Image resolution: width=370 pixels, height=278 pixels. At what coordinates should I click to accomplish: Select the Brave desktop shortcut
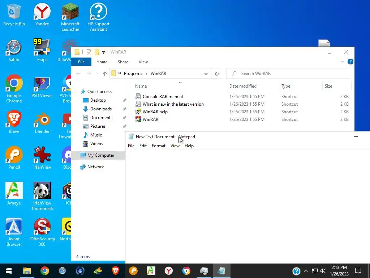click(14, 122)
